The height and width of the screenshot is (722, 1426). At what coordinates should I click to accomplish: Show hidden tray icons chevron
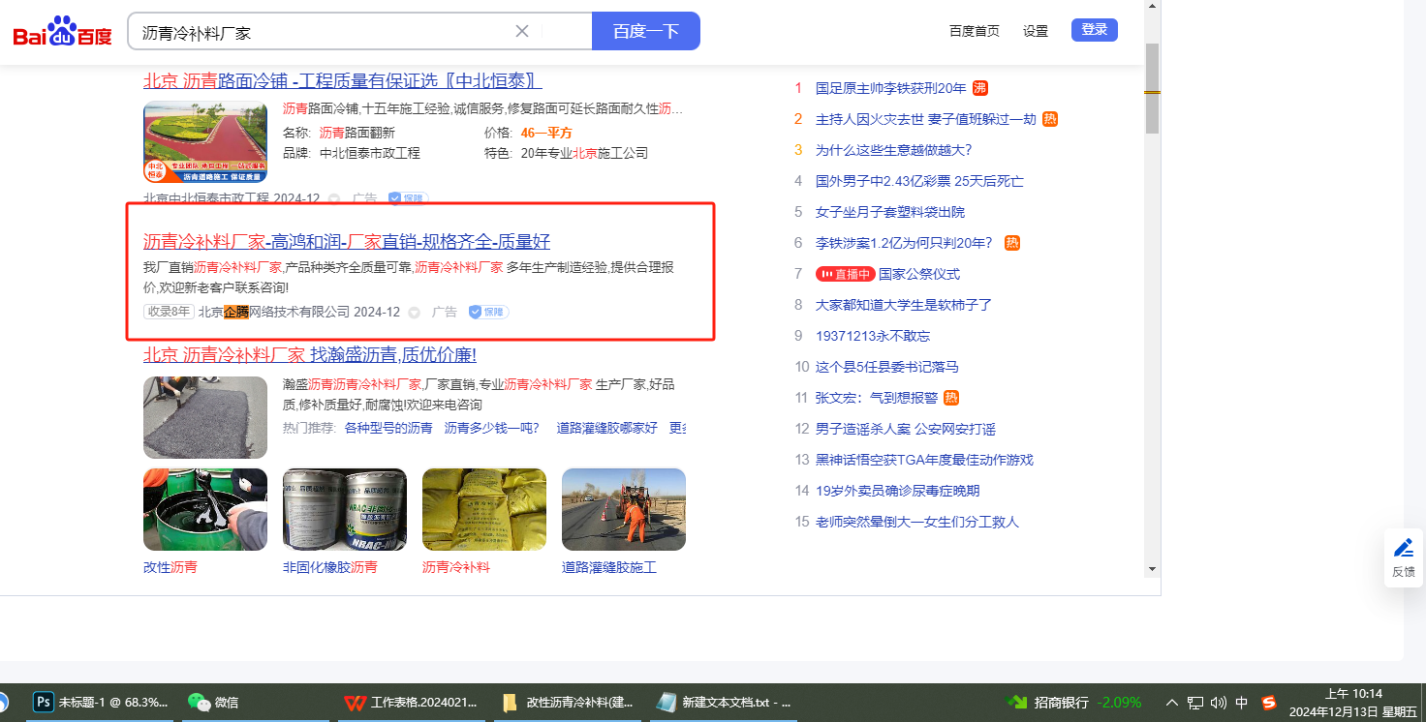pos(1172,703)
